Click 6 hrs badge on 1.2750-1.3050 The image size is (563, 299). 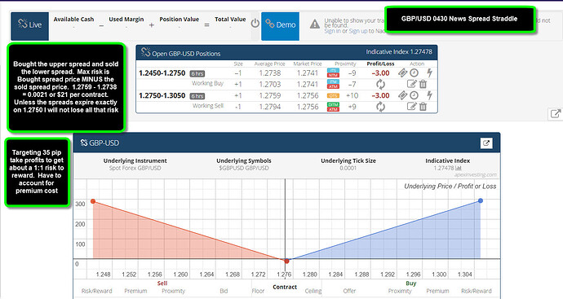tap(197, 96)
